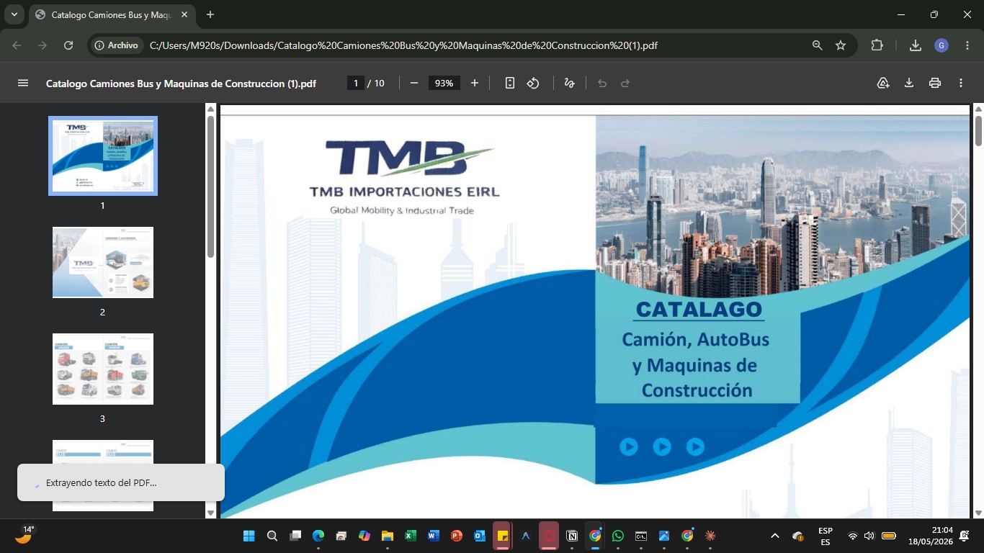Click the undo arrow in PDF toolbar

[602, 83]
